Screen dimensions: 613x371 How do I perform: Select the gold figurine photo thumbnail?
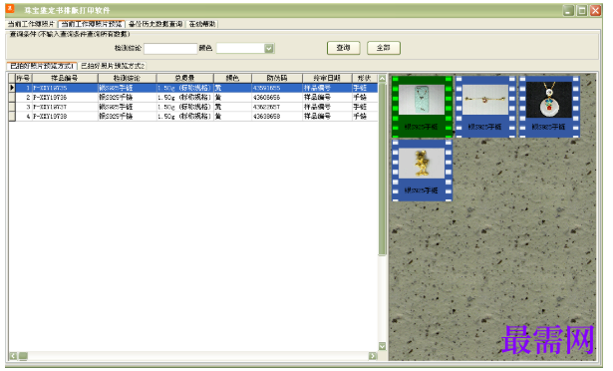[422, 170]
